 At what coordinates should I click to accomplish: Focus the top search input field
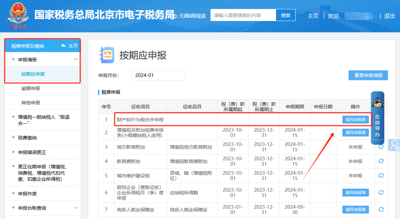coord(243,16)
